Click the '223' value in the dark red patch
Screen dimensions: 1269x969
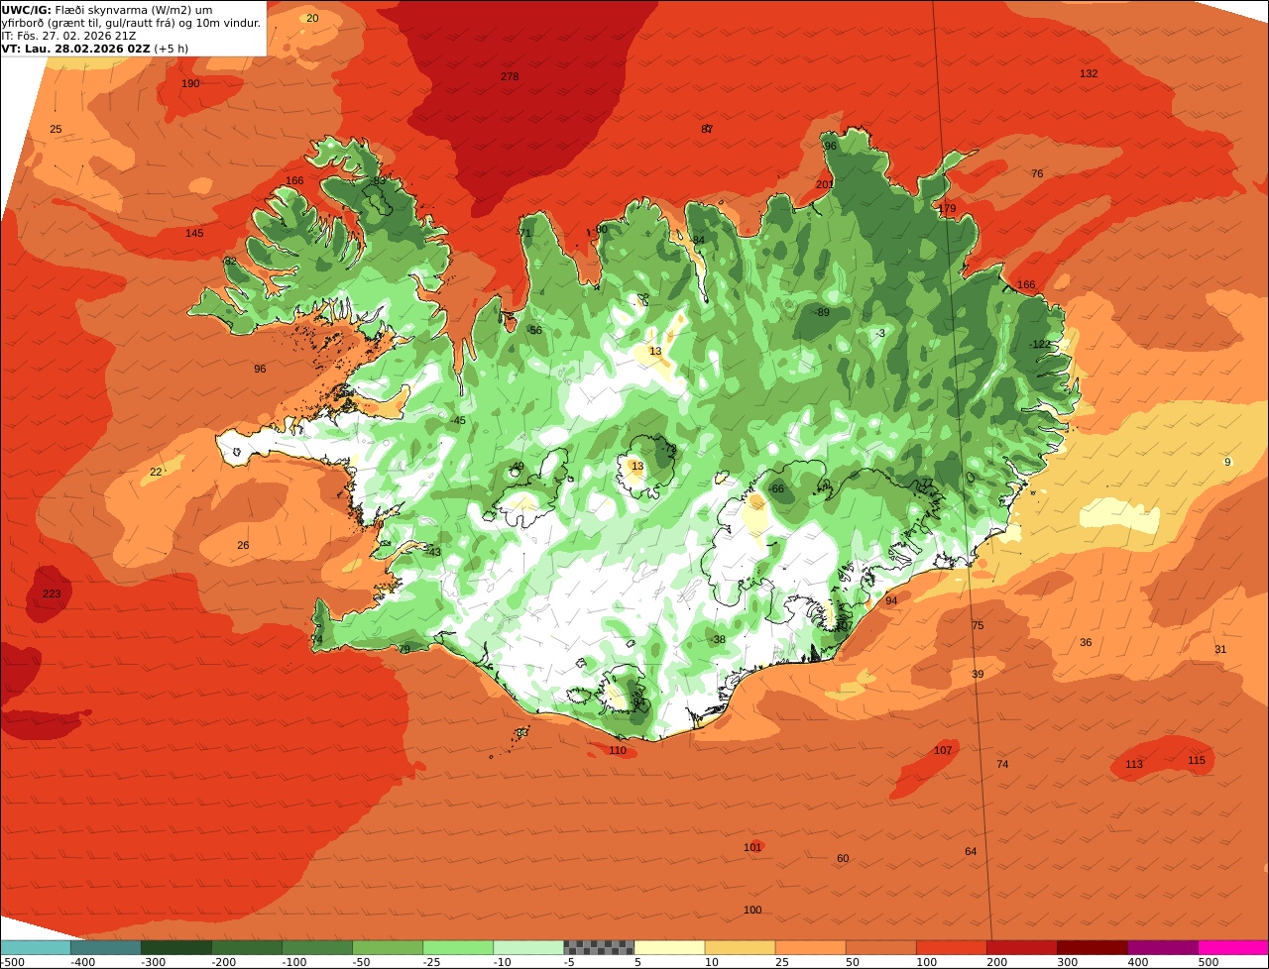coord(52,594)
